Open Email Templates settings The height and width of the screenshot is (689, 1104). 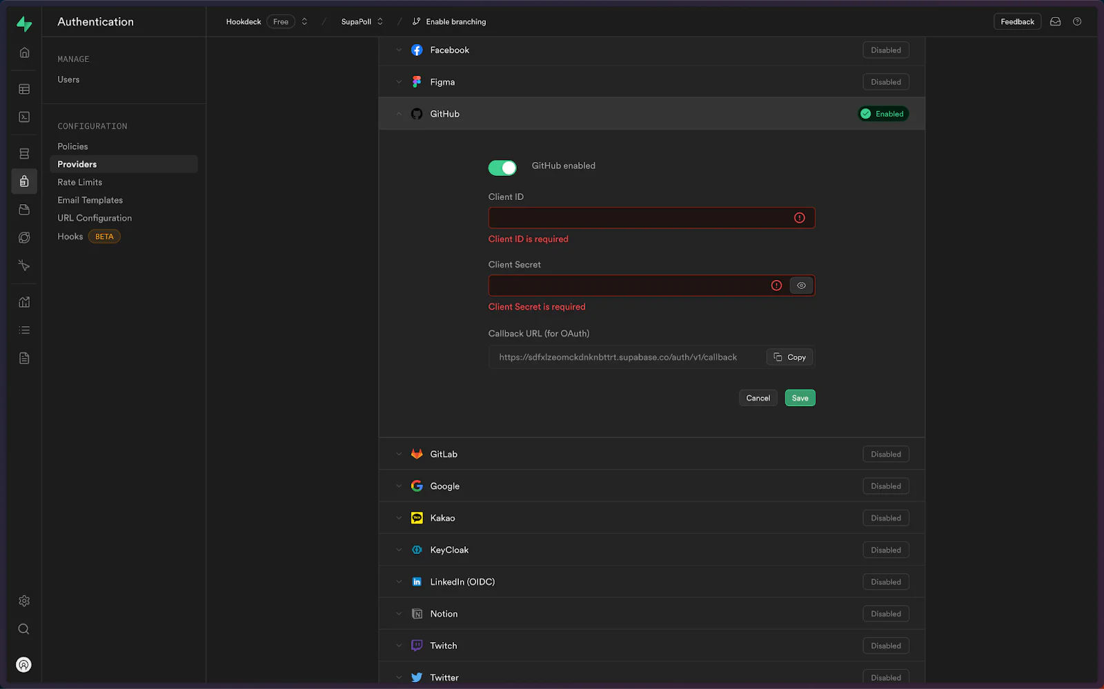[90, 200]
